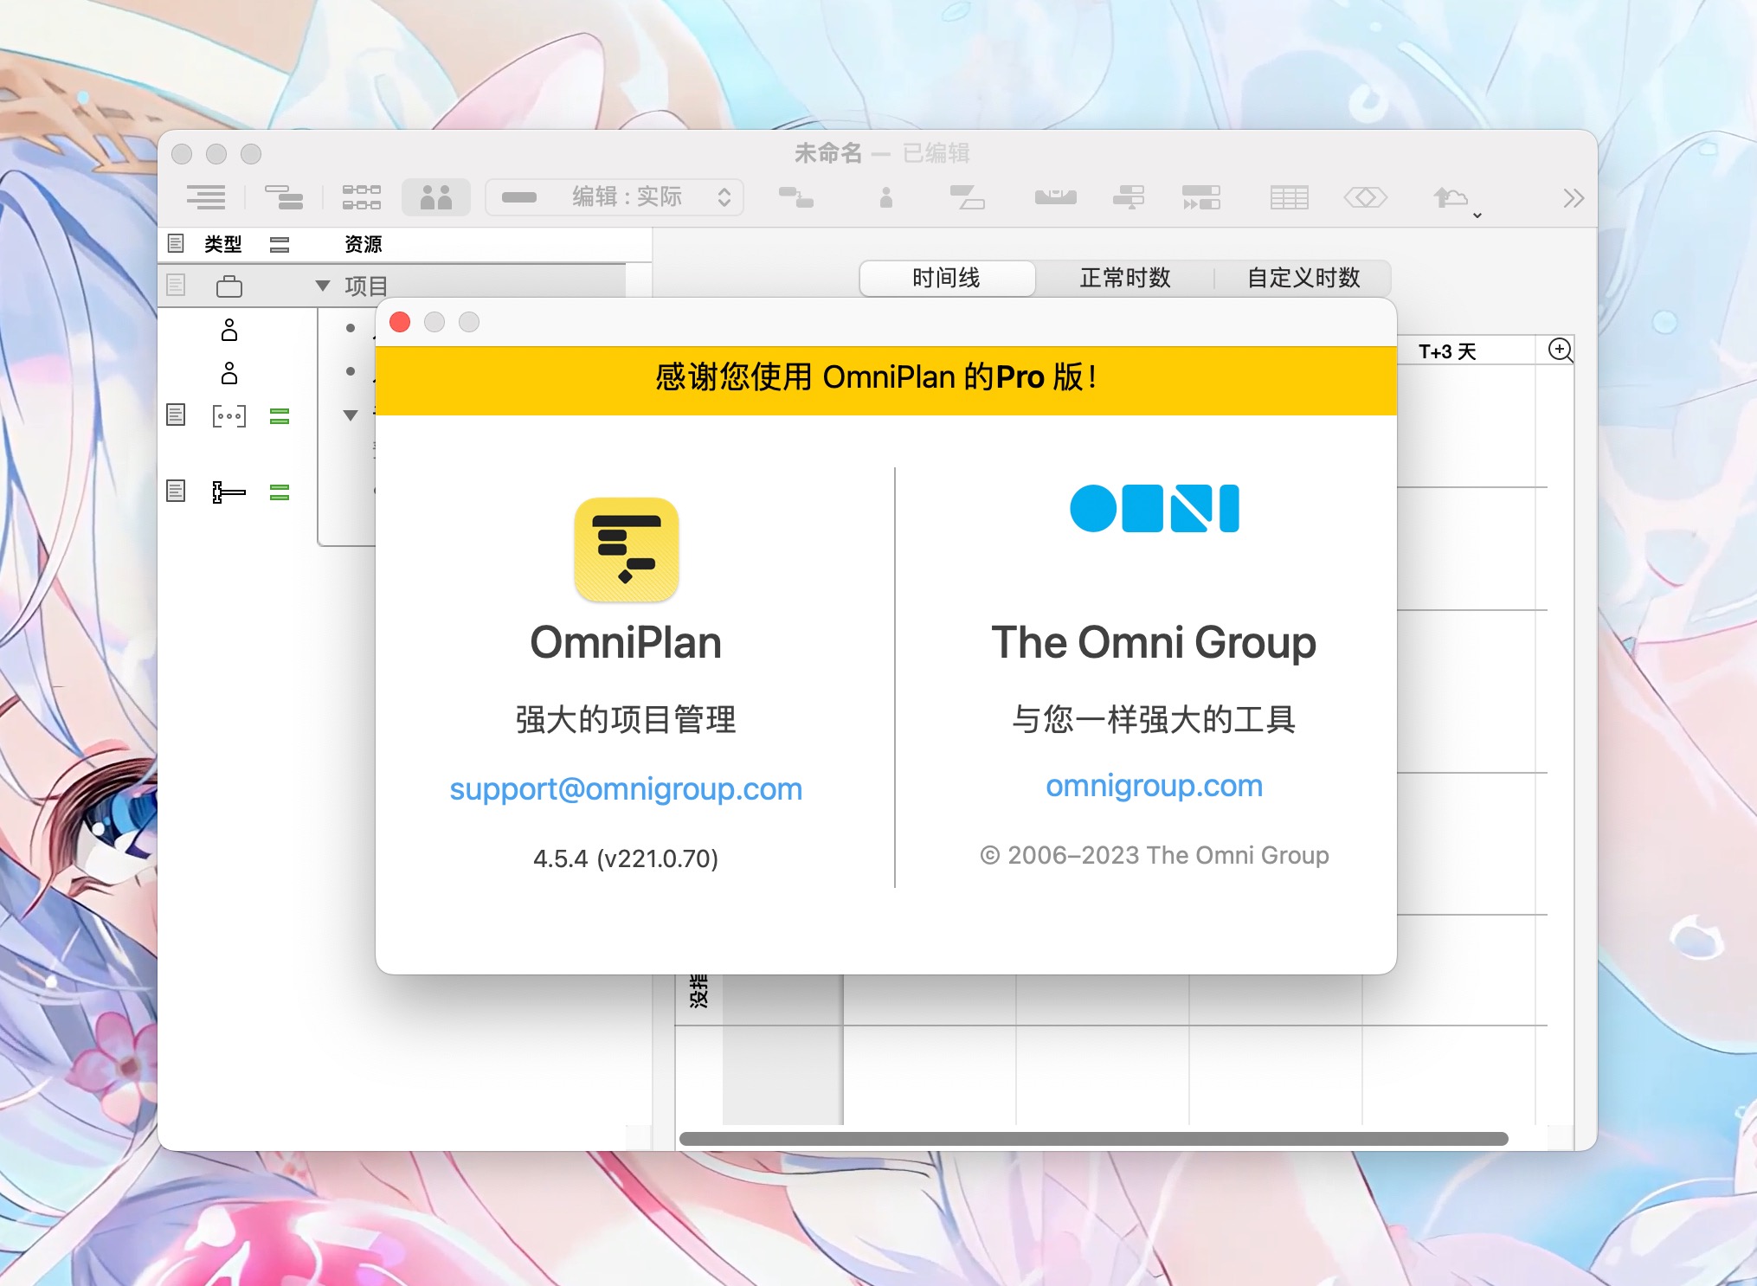Click the level resources toolbar icon

click(1055, 197)
